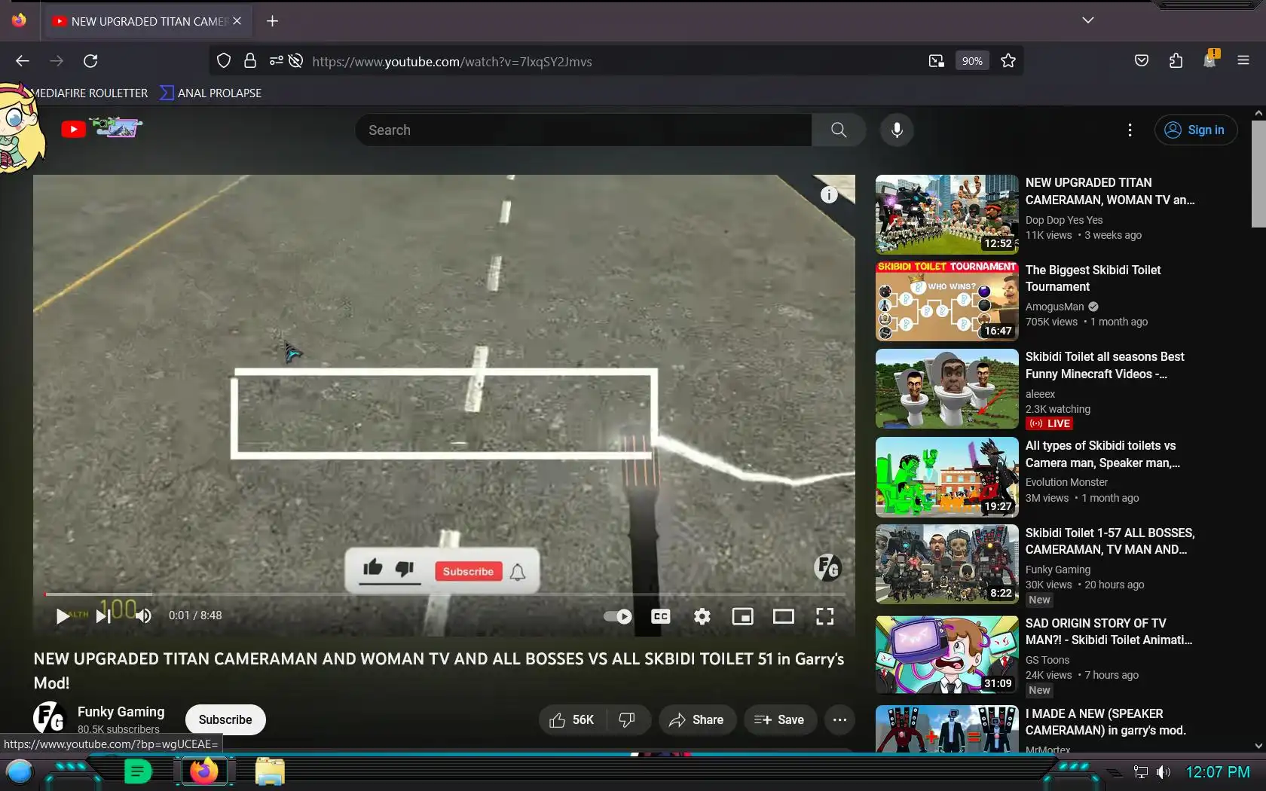Open SAD ORIGIN STORY OF TV MAN title
Image resolution: width=1266 pixels, height=791 pixels.
[1108, 631]
